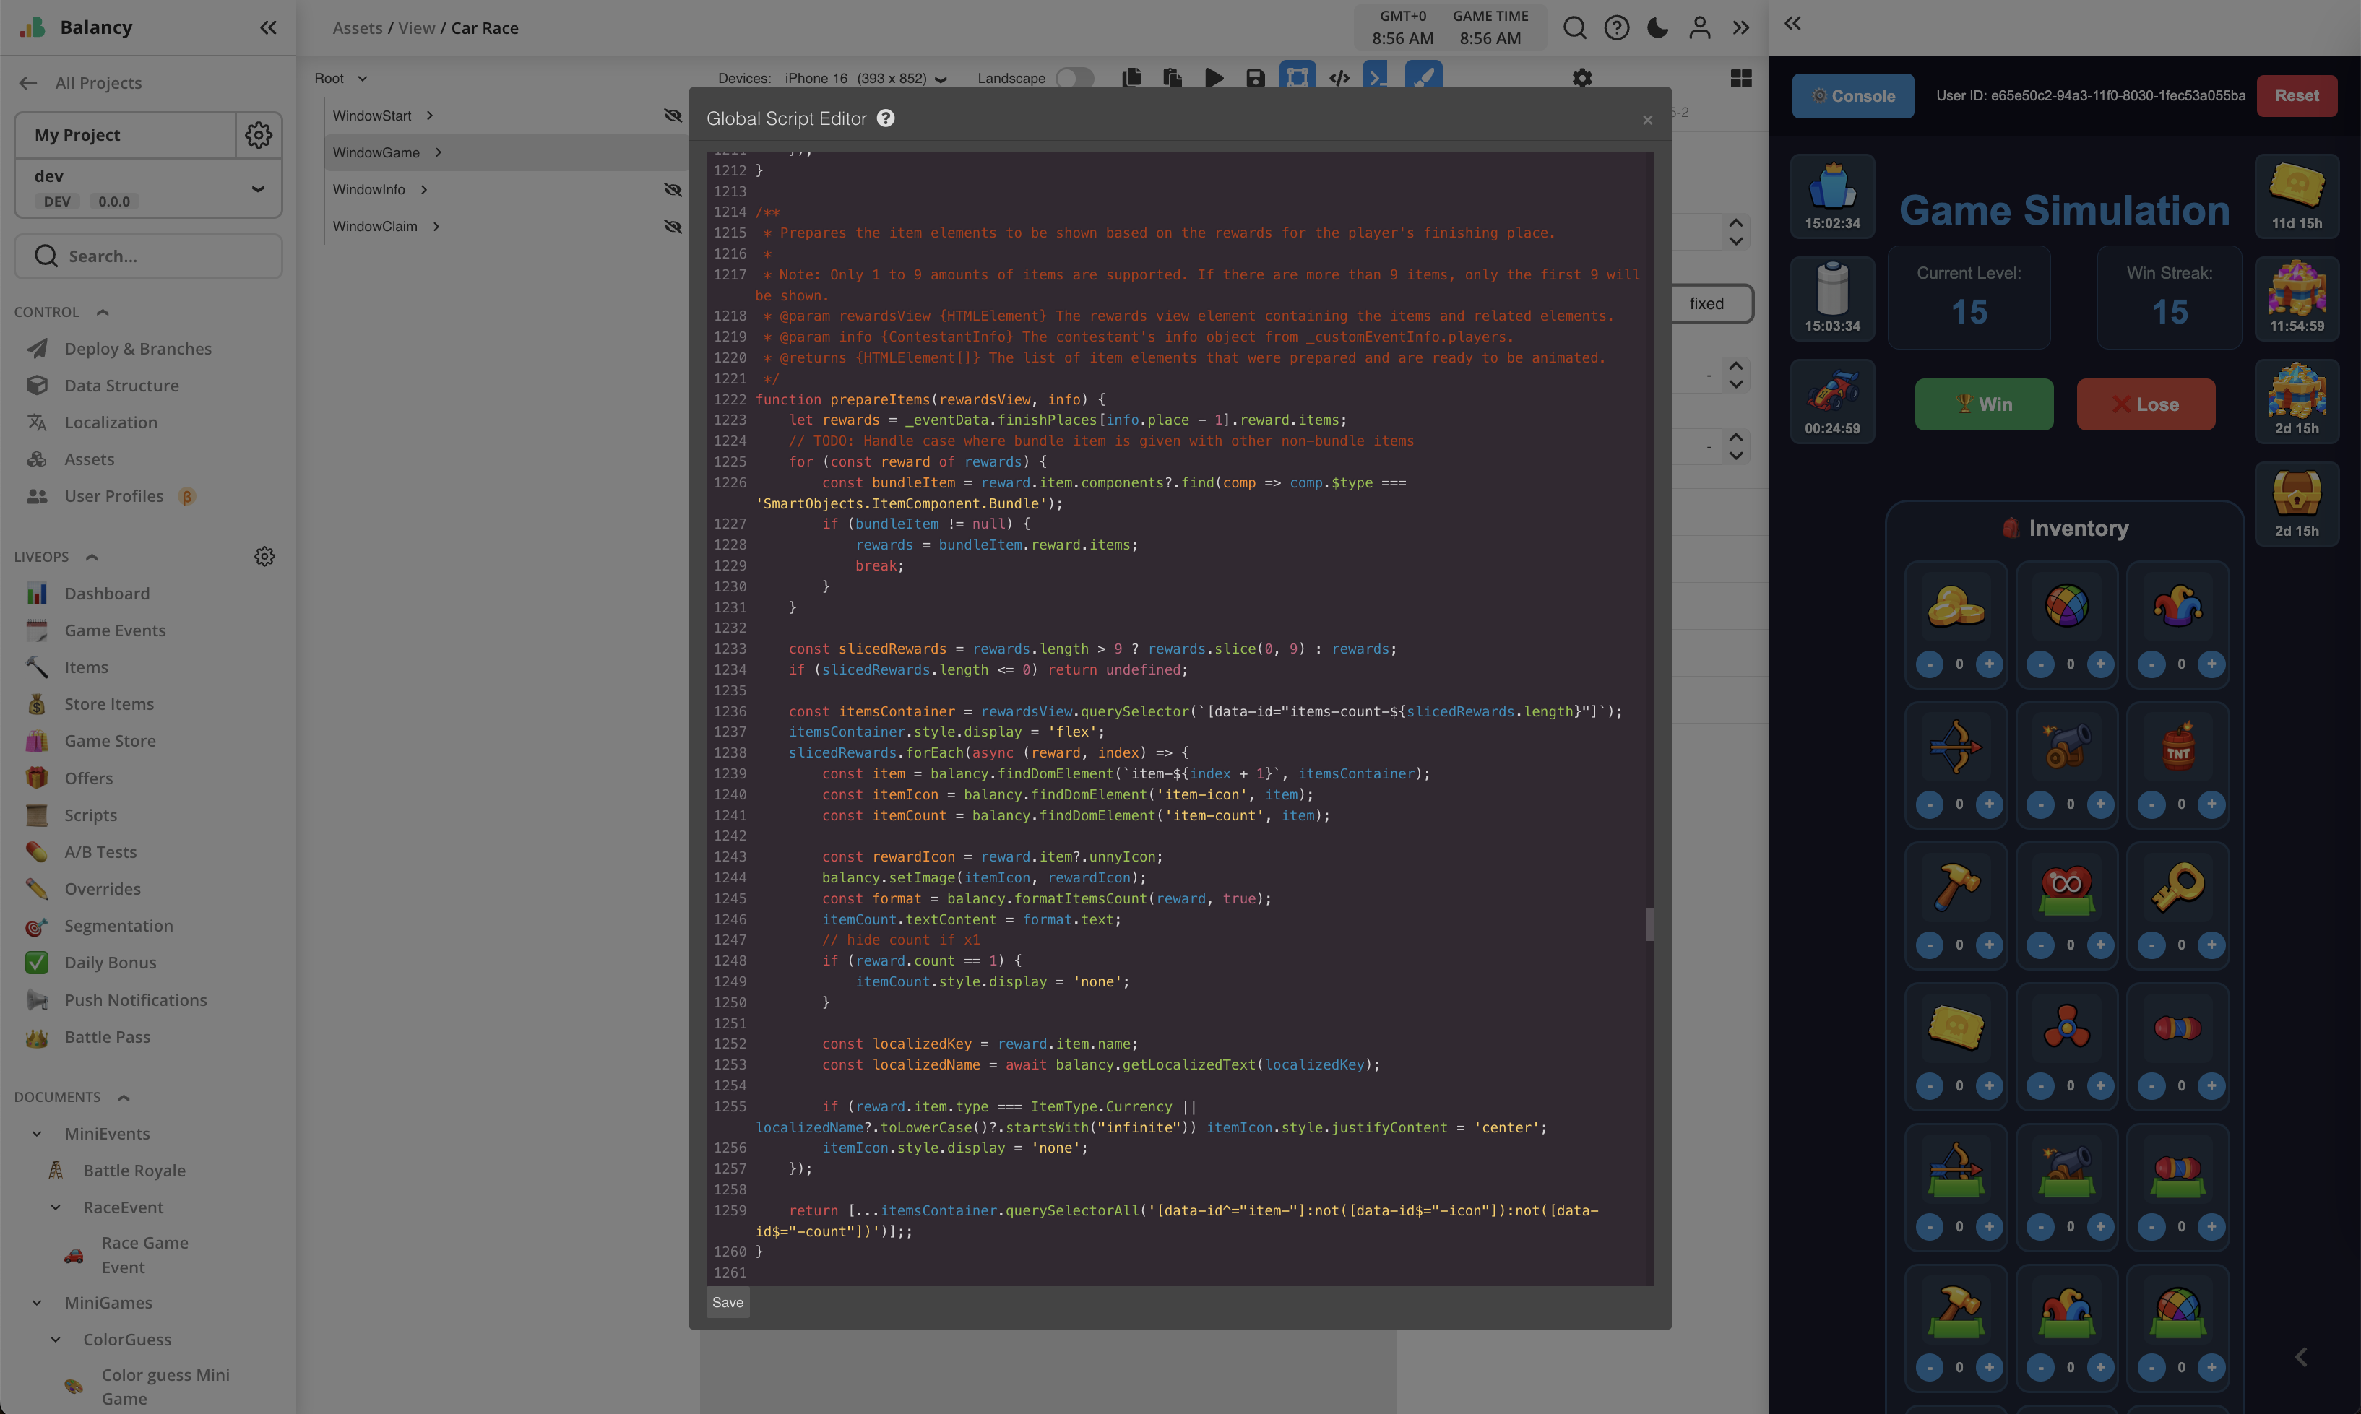Click the grid layout icon
The image size is (2361, 1414).
[1740, 78]
